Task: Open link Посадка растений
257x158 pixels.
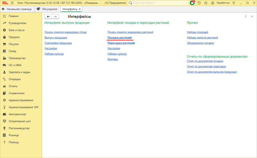Action: click(x=120, y=38)
